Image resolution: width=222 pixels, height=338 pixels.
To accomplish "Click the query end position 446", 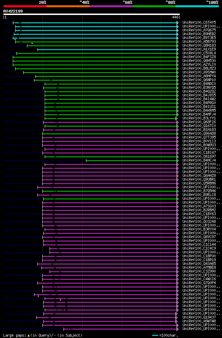I will click(175, 17).
